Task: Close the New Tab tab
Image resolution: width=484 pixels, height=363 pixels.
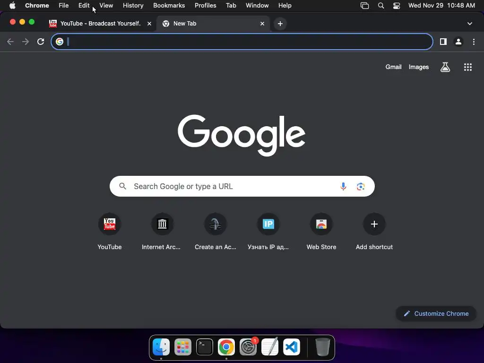Action: tap(262, 24)
